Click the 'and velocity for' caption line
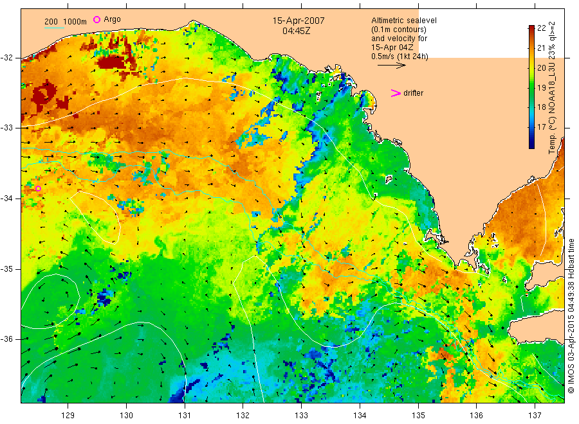This screenshot has width=579, height=424. [x=399, y=39]
